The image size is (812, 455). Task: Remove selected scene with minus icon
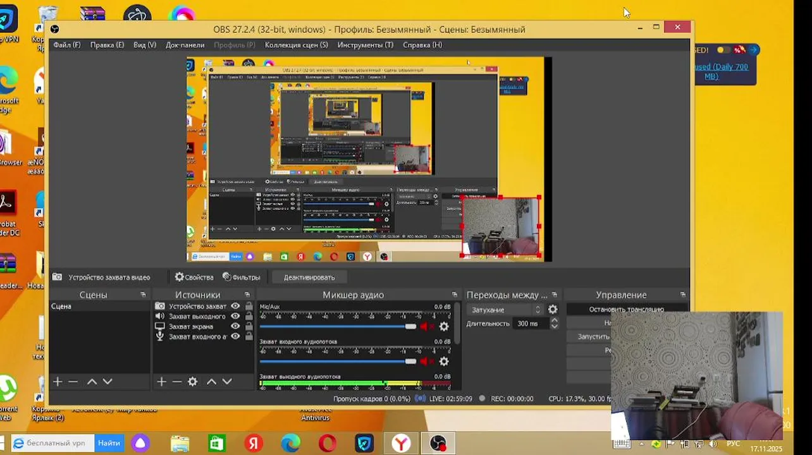pyautogui.click(x=73, y=382)
